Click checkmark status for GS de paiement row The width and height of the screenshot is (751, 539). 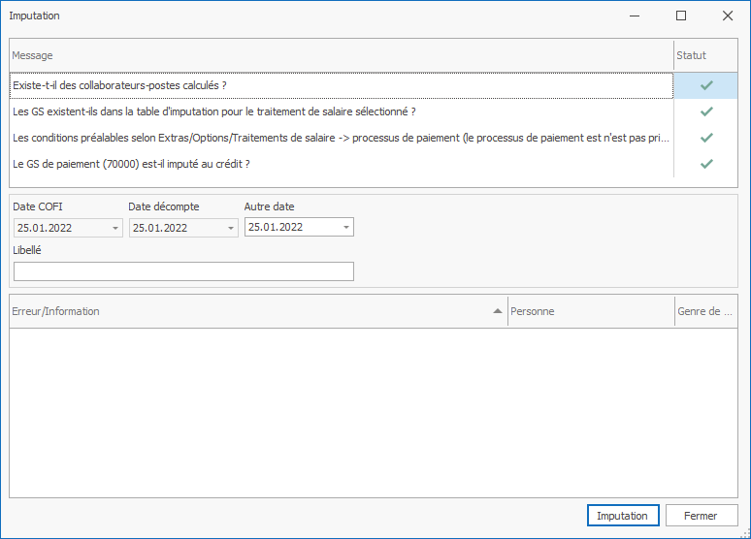706,164
